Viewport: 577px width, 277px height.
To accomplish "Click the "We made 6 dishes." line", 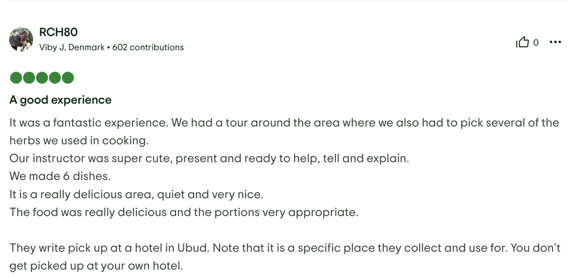I will [x=60, y=176].
